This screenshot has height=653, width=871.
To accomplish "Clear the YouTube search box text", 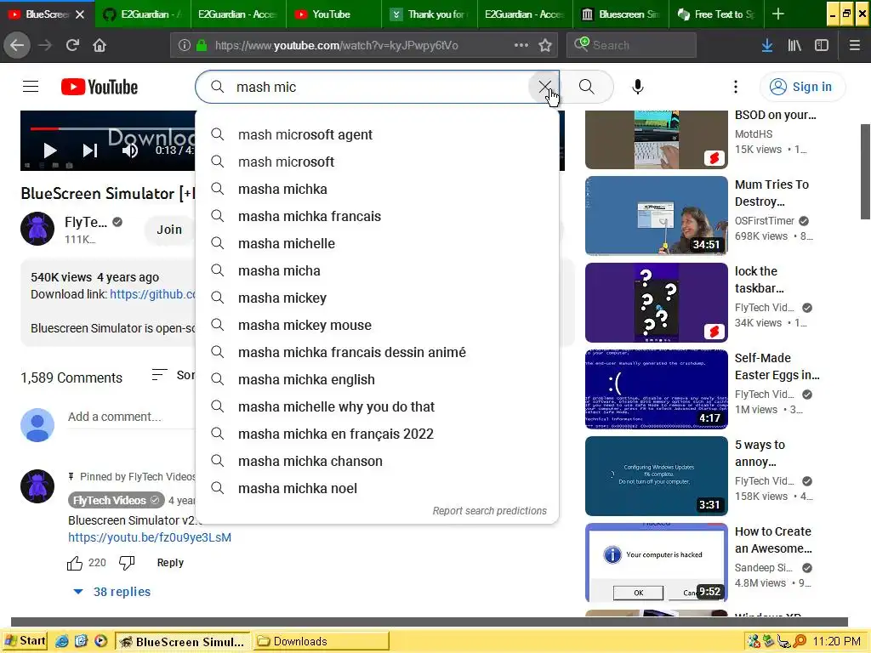I will tap(544, 87).
